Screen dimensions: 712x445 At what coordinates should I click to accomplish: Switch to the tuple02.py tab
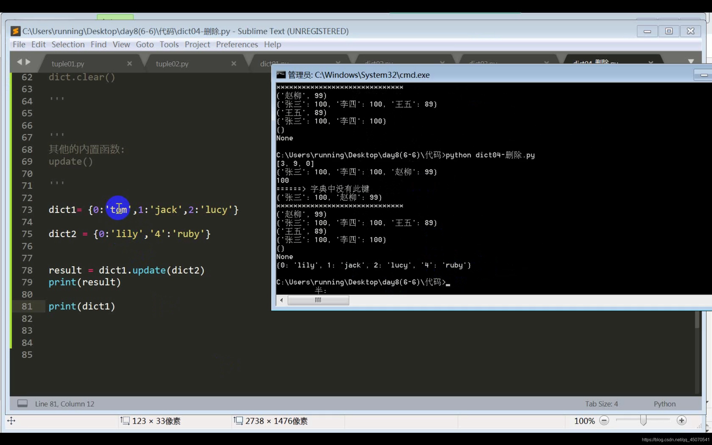point(172,64)
